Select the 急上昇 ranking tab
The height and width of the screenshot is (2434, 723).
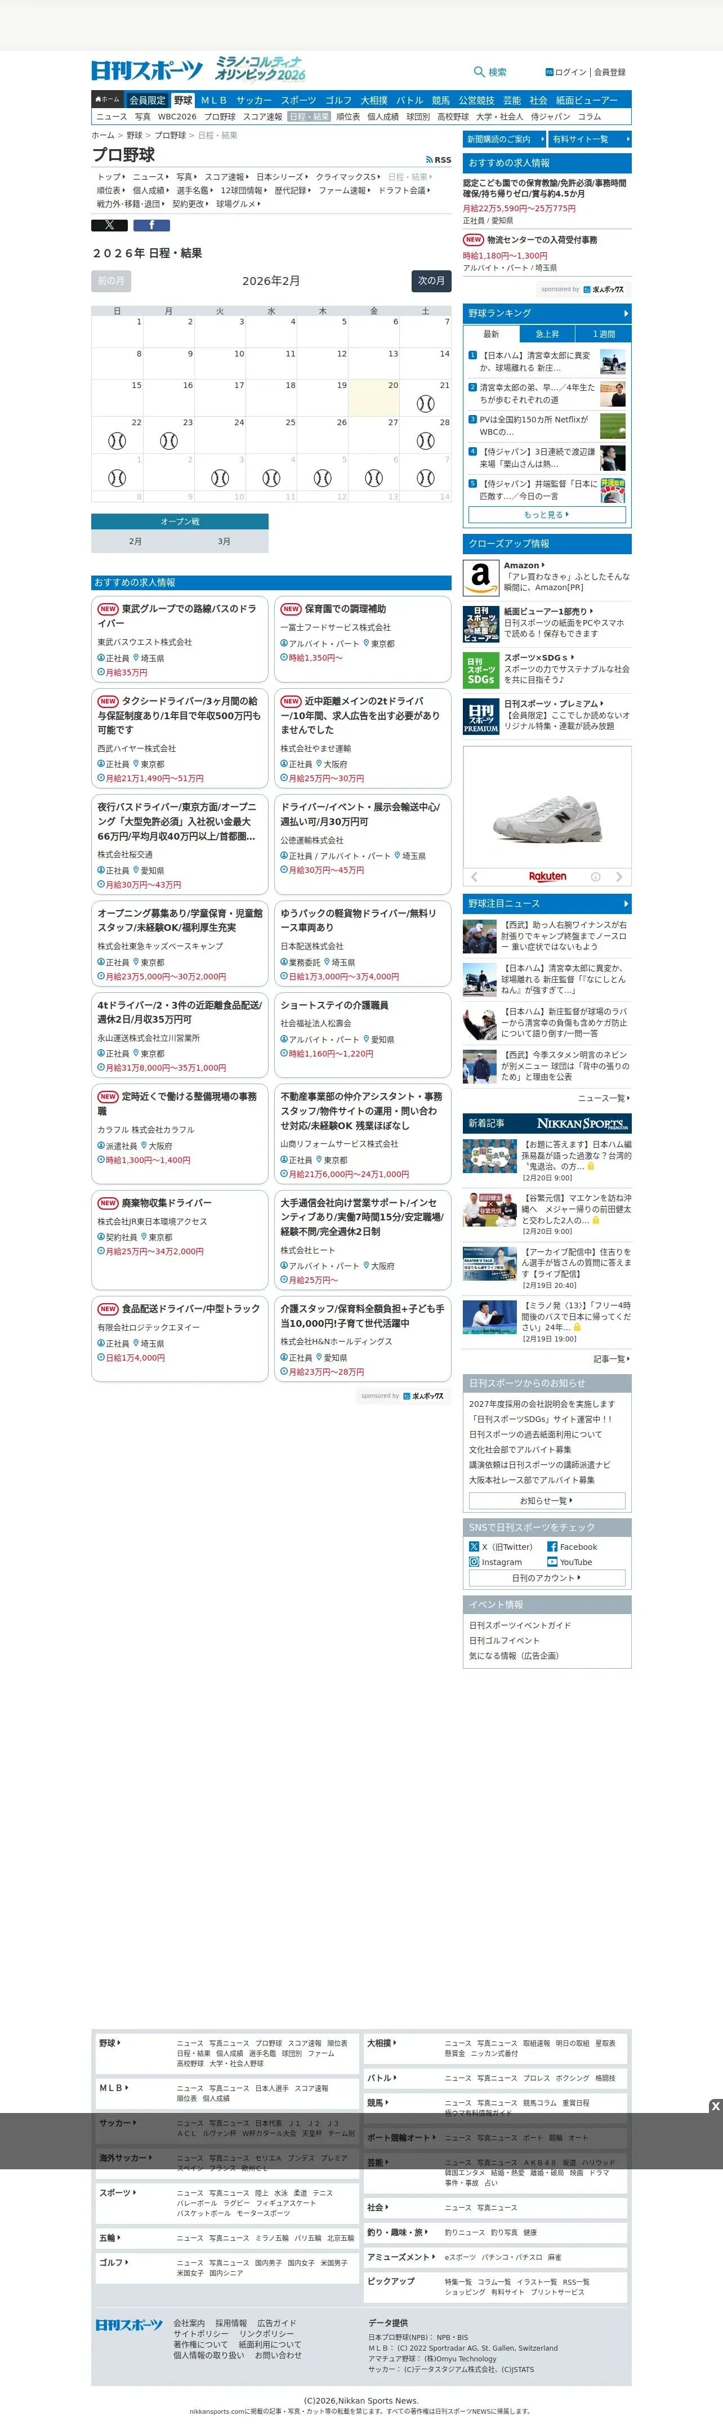(547, 333)
